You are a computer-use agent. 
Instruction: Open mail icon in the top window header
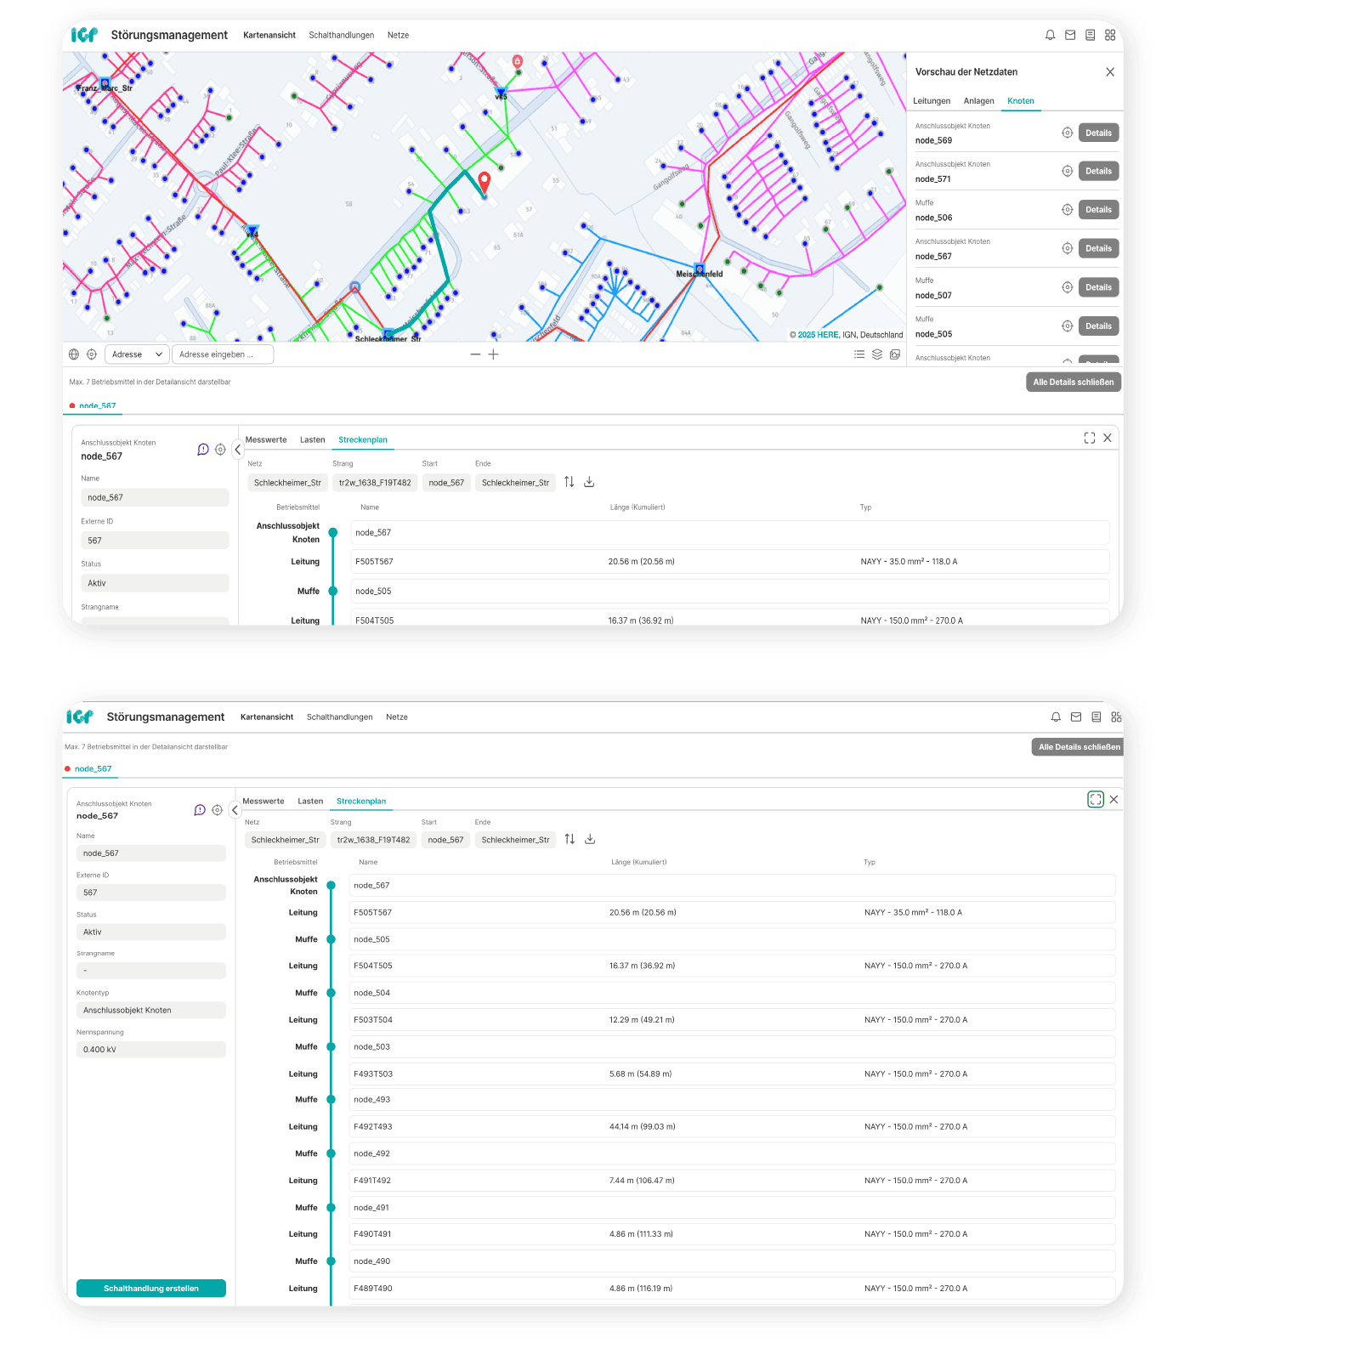(x=1070, y=35)
